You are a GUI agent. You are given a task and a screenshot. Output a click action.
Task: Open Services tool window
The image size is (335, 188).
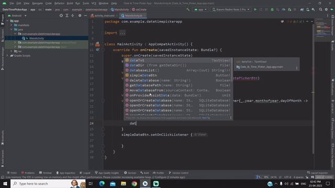pyautogui.click(x=130, y=173)
